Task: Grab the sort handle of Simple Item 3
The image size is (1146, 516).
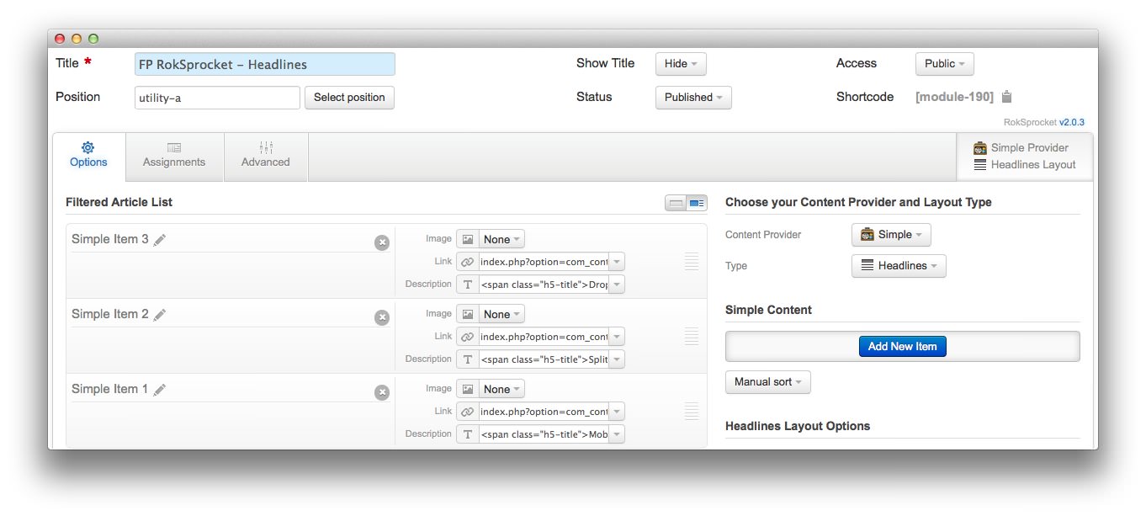Action: click(x=692, y=262)
